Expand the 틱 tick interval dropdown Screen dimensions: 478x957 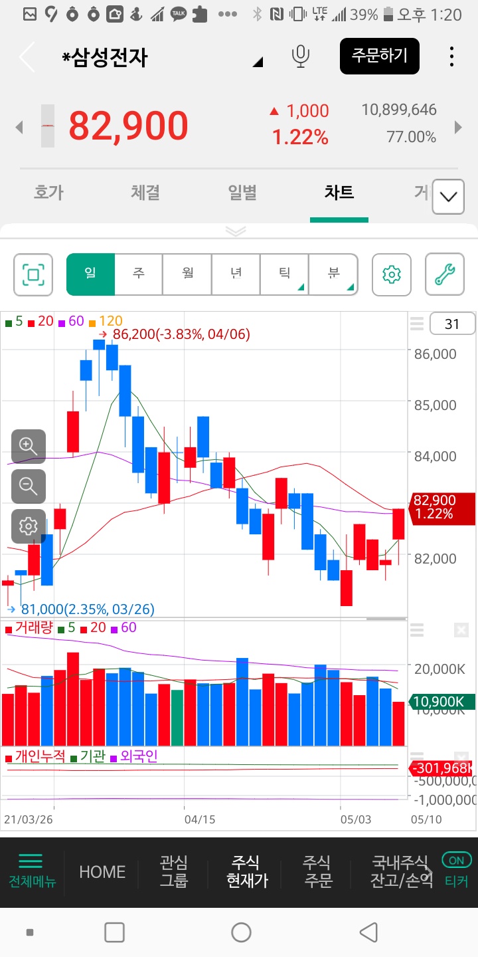click(285, 274)
